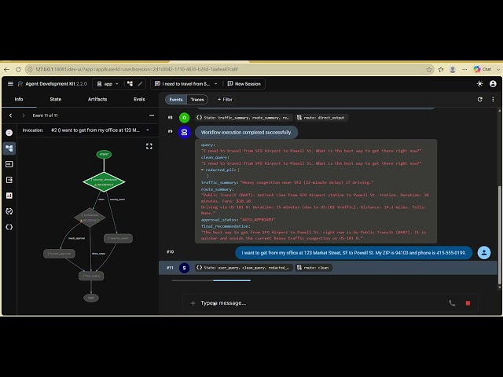This screenshot has height=377, width=503.
Task: Open the browser profile icon
Action: (453, 70)
